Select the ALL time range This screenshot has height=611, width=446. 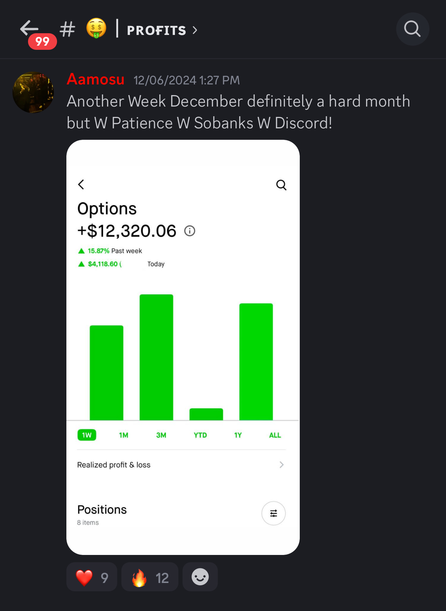275,435
